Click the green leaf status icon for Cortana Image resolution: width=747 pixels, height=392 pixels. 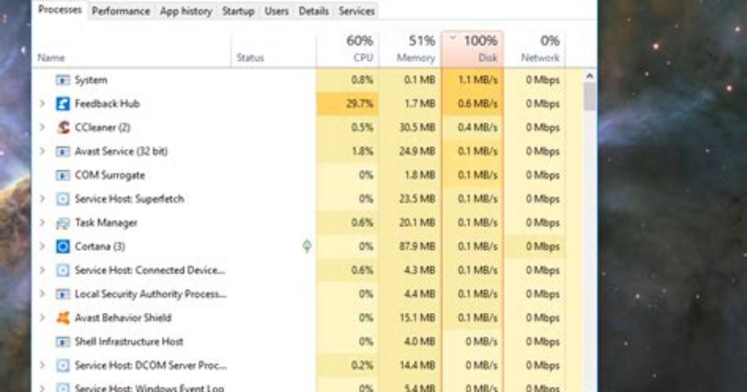click(307, 247)
